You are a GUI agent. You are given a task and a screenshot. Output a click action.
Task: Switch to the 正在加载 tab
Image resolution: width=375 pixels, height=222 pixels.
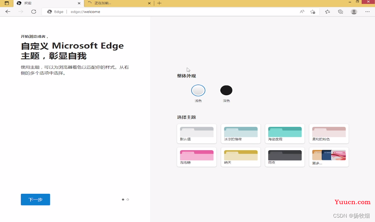(x=119, y=3)
